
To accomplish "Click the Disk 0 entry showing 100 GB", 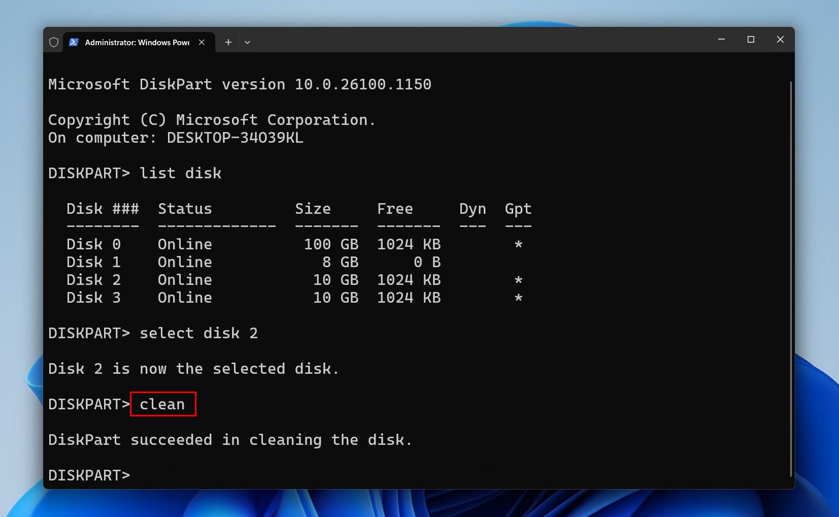I will [x=203, y=244].
